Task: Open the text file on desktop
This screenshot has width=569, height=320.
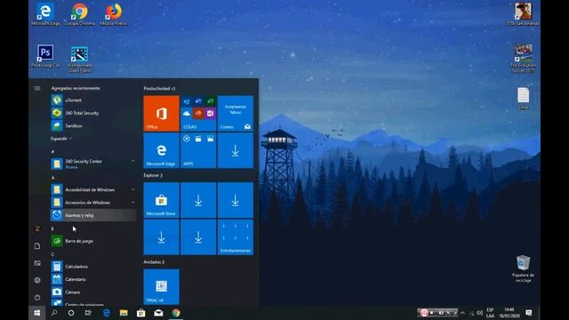Action: pyautogui.click(x=523, y=99)
